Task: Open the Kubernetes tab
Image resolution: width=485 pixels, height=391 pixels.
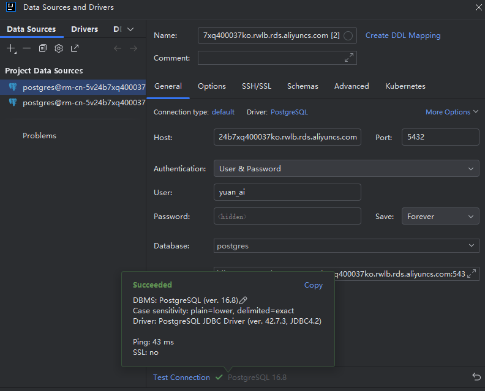Action: [405, 86]
